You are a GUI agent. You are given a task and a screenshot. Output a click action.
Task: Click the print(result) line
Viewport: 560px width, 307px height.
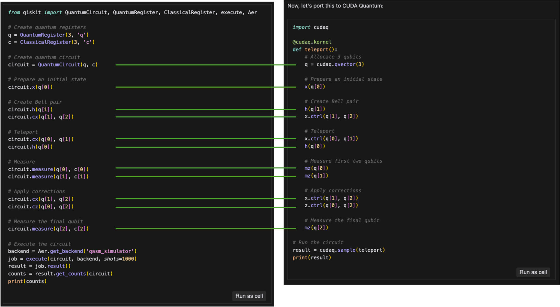click(x=312, y=257)
